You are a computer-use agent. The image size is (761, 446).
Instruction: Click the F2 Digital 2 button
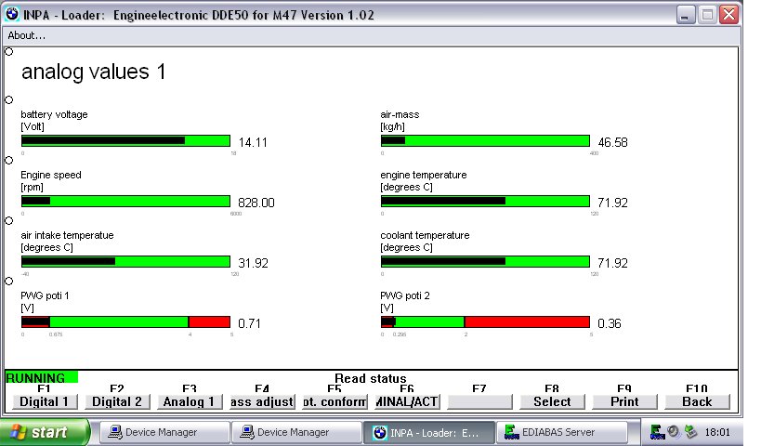pos(117,401)
